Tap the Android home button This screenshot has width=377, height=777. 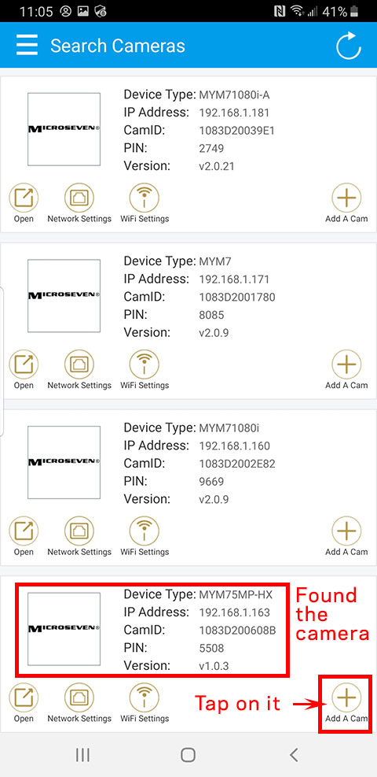pyautogui.click(x=188, y=755)
